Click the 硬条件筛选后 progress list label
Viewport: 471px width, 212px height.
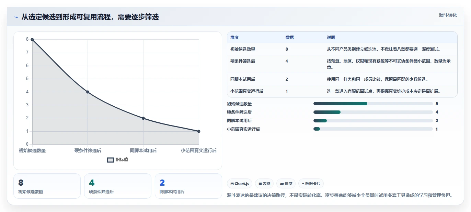point(239,112)
